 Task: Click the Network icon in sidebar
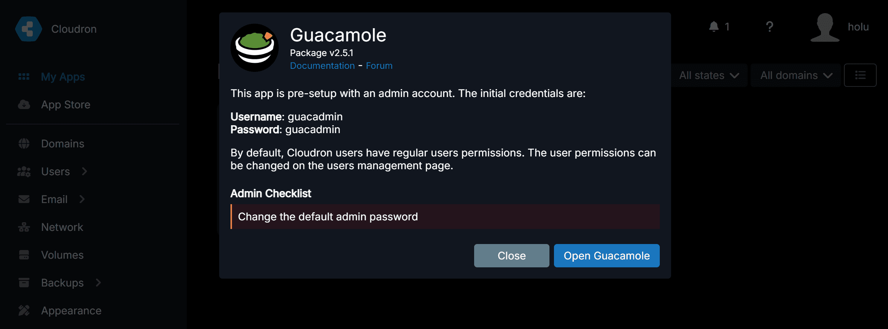24,227
